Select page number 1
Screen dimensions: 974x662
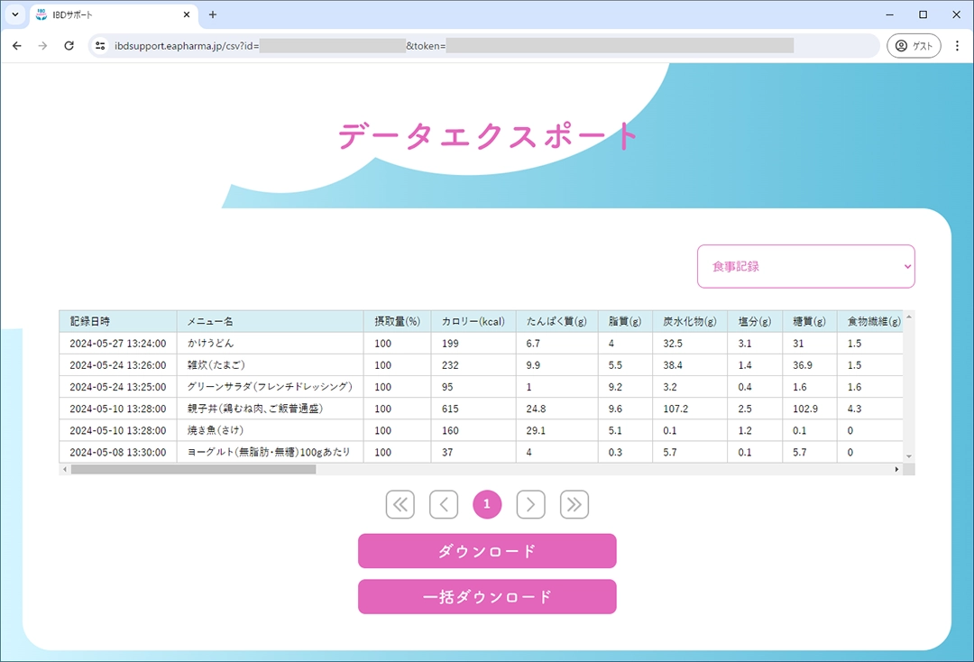coord(487,504)
